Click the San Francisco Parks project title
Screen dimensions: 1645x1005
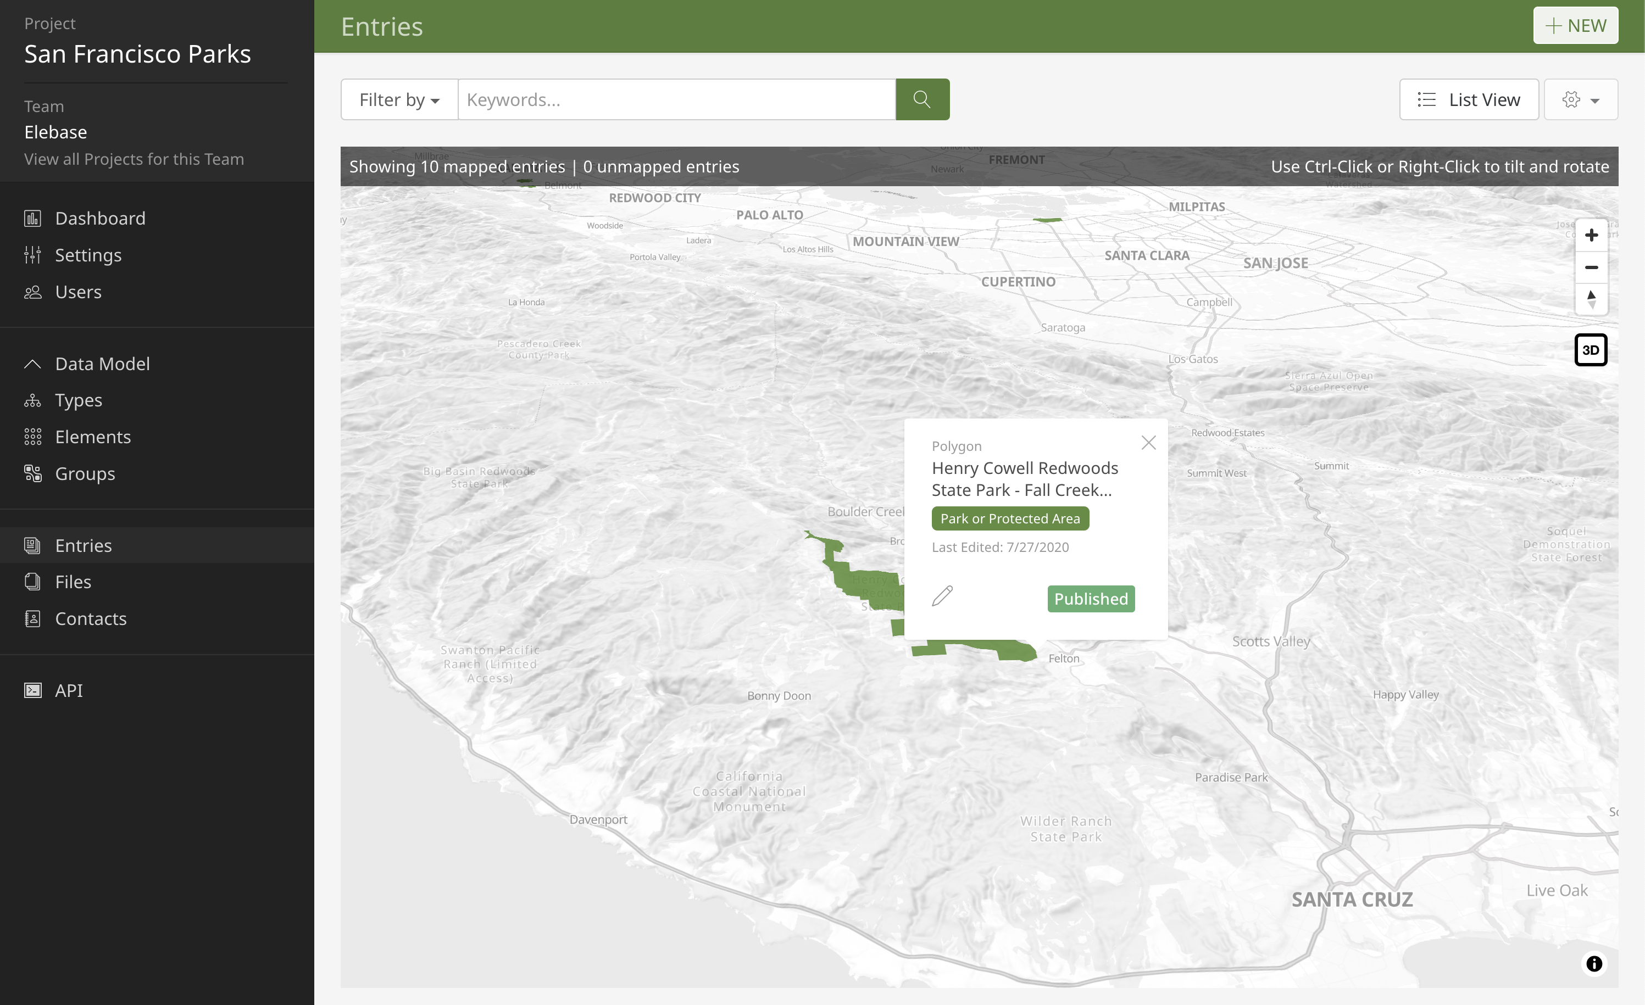pos(137,53)
